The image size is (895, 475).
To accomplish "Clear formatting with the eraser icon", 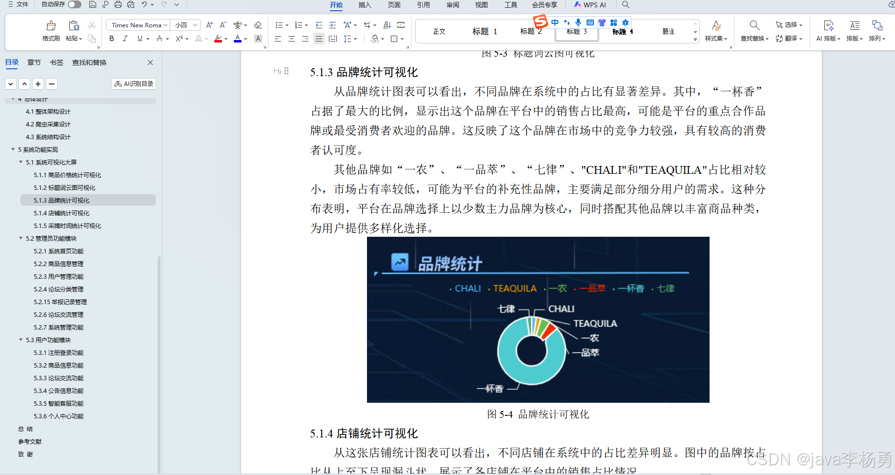I will click(258, 25).
